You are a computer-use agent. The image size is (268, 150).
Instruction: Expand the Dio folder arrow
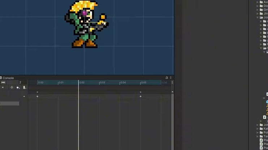coord(258,6)
